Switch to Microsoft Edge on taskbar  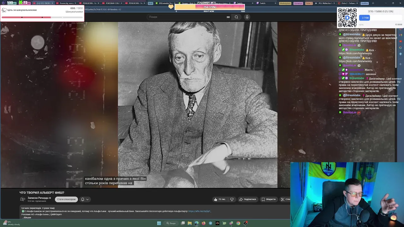pyautogui.click(x=196, y=223)
